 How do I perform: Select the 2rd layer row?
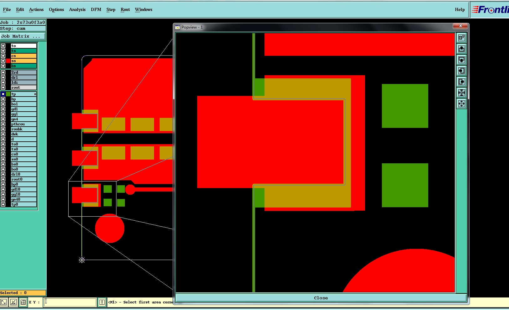pyautogui.click(x=24, y=72)
